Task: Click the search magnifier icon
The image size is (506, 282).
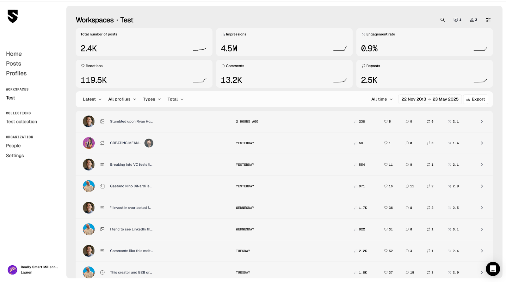Action: tap(442, 20)
